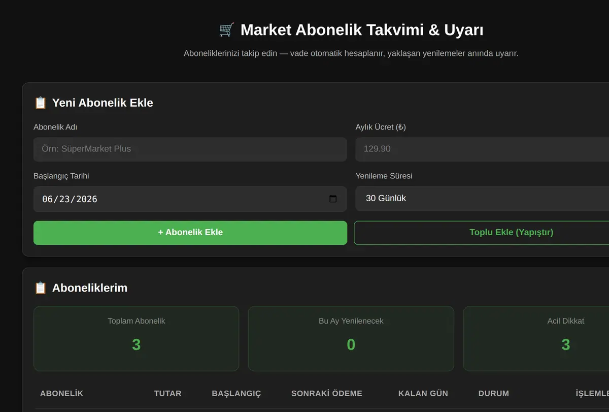Click the Aylık Ücret (₺) label

(381, 127)
